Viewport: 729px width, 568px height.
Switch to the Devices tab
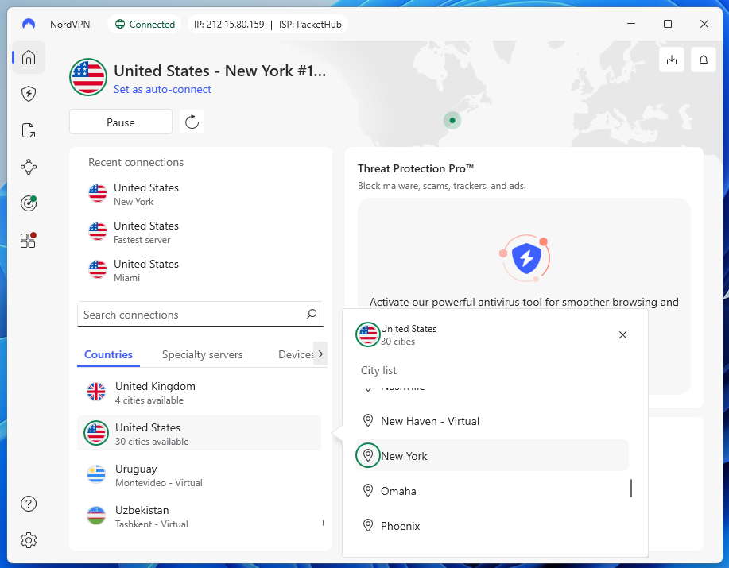pyautogui.click(x=296, y=354)
